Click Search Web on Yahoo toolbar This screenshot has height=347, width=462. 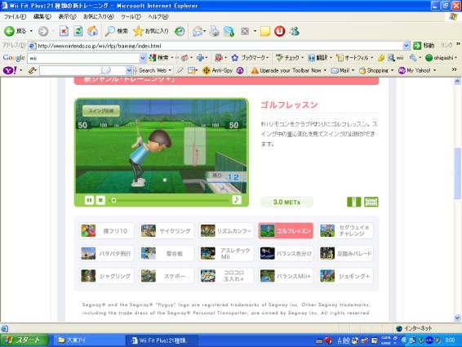click(152, 70)
